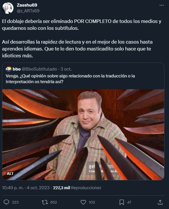Click the ALT badge on the image
The height and width of the screenshot is (209, 169).
tap(10, 173)
